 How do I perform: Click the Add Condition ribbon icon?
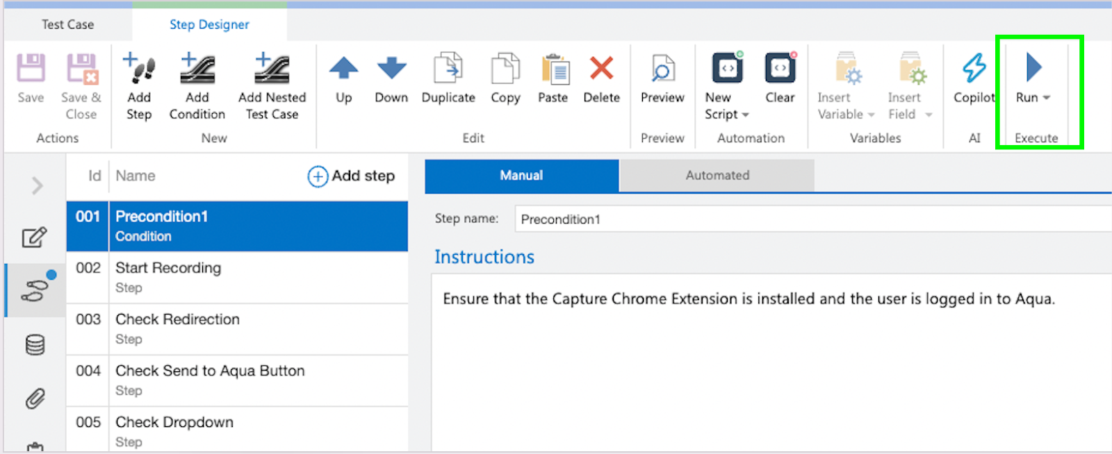click(x=197, y=69)
